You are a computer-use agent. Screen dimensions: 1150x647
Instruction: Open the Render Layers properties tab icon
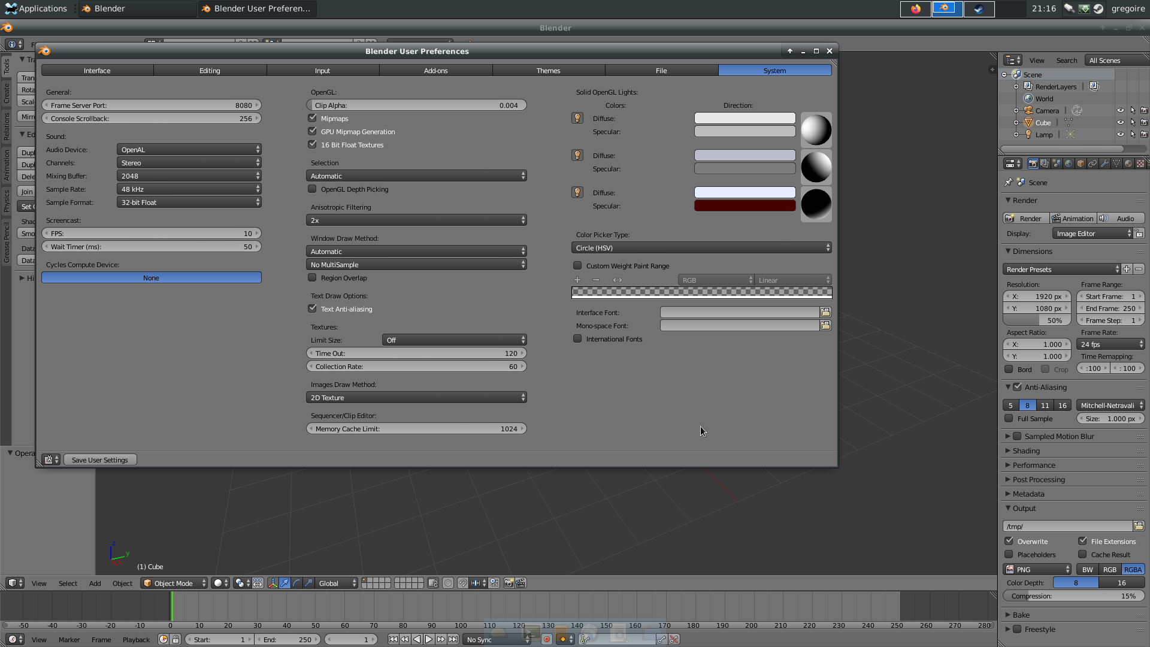1045,164
